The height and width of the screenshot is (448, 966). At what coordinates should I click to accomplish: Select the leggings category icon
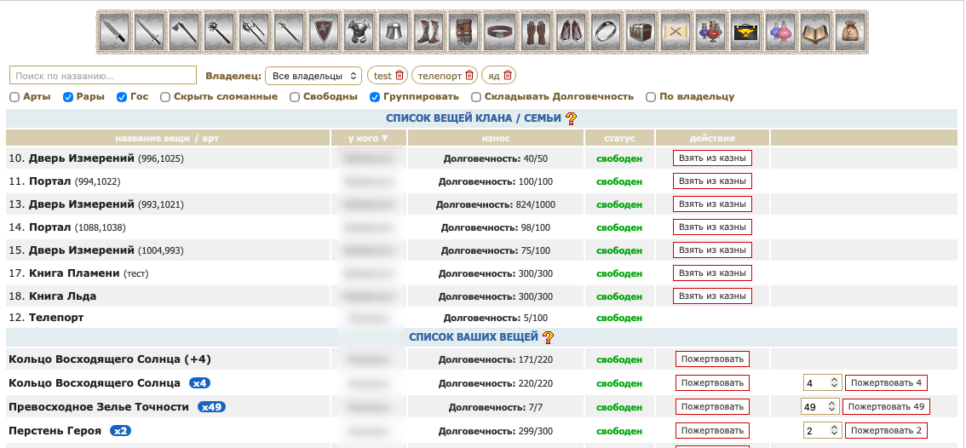coord(465,32)
